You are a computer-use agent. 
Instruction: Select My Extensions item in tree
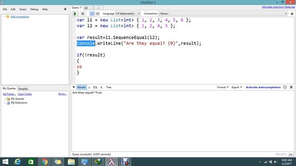pos(19,102)
